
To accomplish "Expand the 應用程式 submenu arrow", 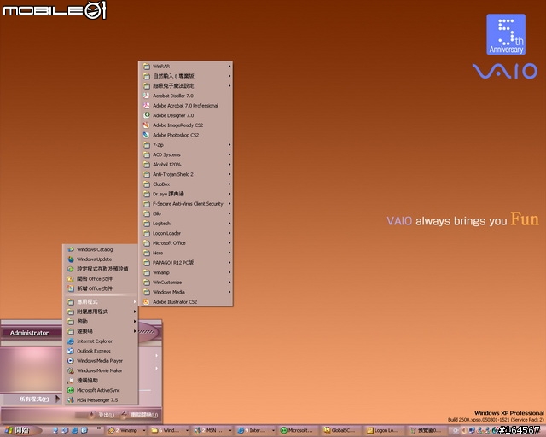I will click(x=135, y=302).
